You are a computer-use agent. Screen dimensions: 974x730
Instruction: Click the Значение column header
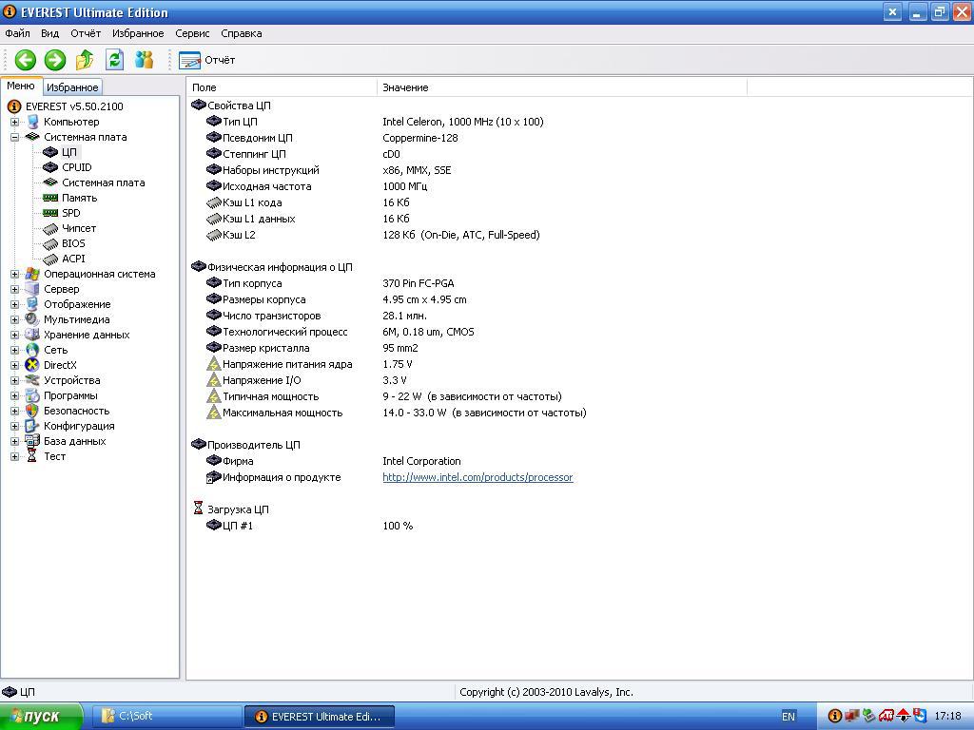[x=561, y=87]
